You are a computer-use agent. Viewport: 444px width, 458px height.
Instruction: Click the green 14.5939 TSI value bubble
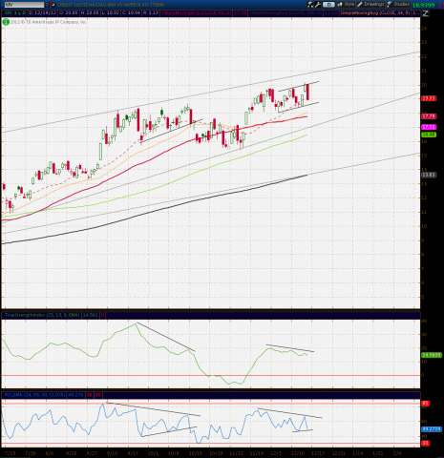432,355
